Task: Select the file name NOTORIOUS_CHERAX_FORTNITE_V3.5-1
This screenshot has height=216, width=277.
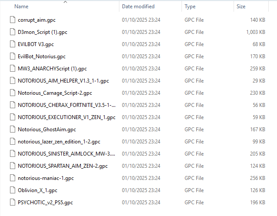Action: click(x=66, y=105)
